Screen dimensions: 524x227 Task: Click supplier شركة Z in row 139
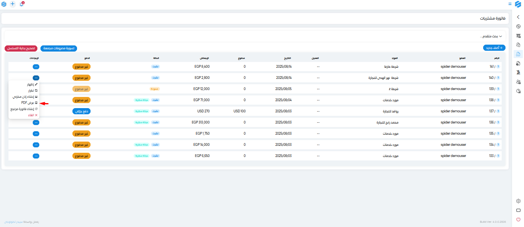393,89
